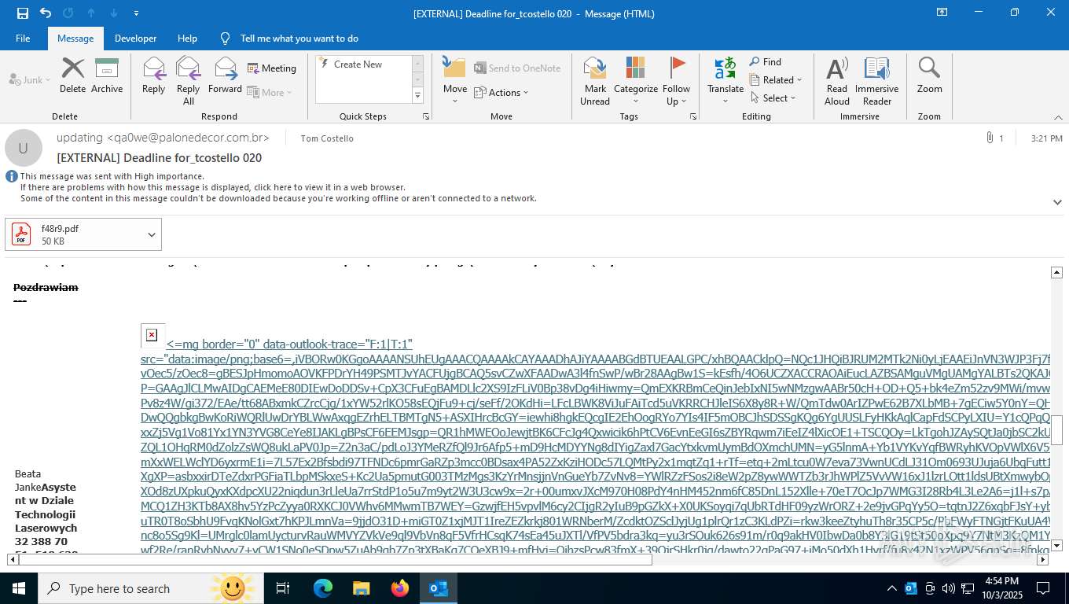The width and height of the screenshot is (1069, 604).
Task: Open attachment f48r9.pdf
Action: [75, 234]
